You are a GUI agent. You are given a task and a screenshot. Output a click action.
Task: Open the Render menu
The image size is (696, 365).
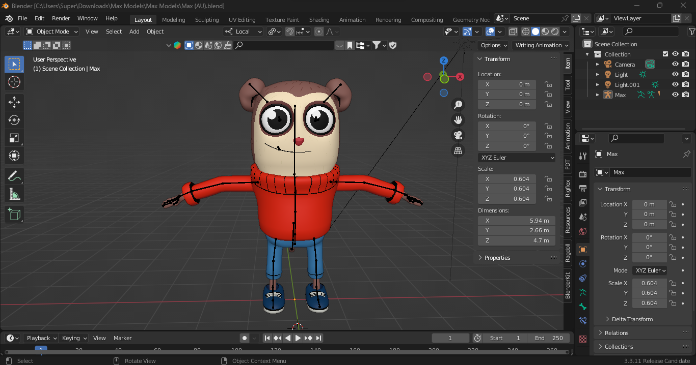tap(61, 18)
